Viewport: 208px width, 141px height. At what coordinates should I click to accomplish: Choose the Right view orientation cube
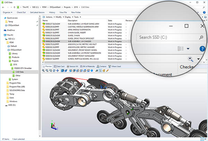pyautogui.click(x=81, y=70)
